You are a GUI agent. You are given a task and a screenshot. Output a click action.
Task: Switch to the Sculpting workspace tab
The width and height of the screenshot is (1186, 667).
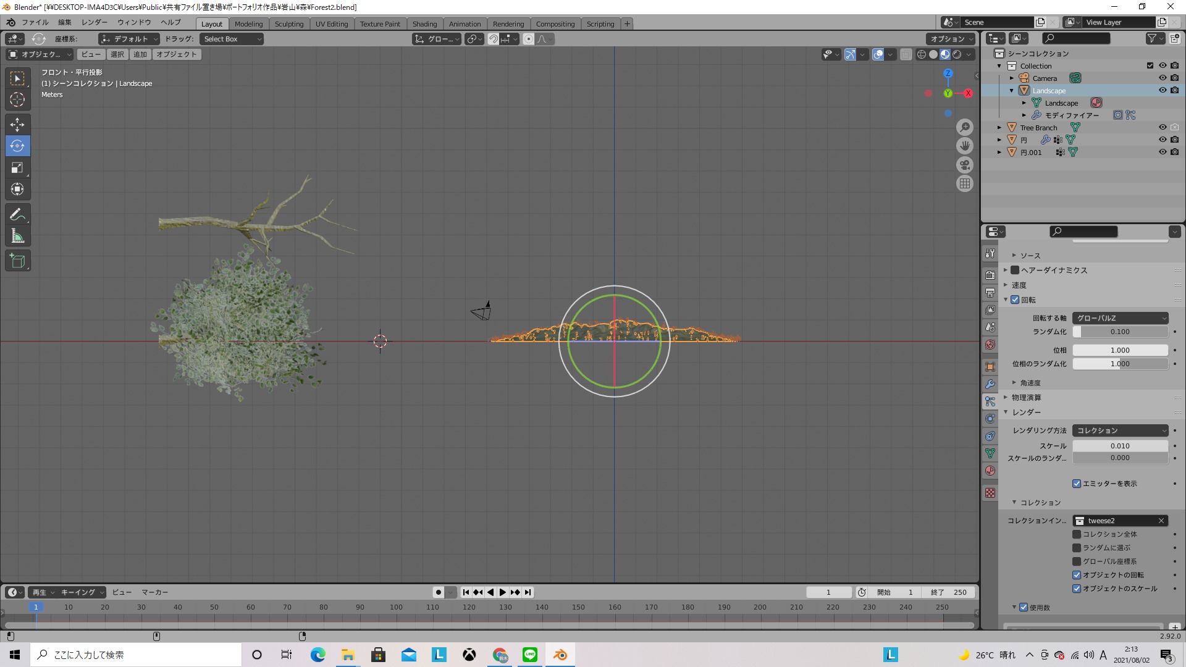coord(288,23)
